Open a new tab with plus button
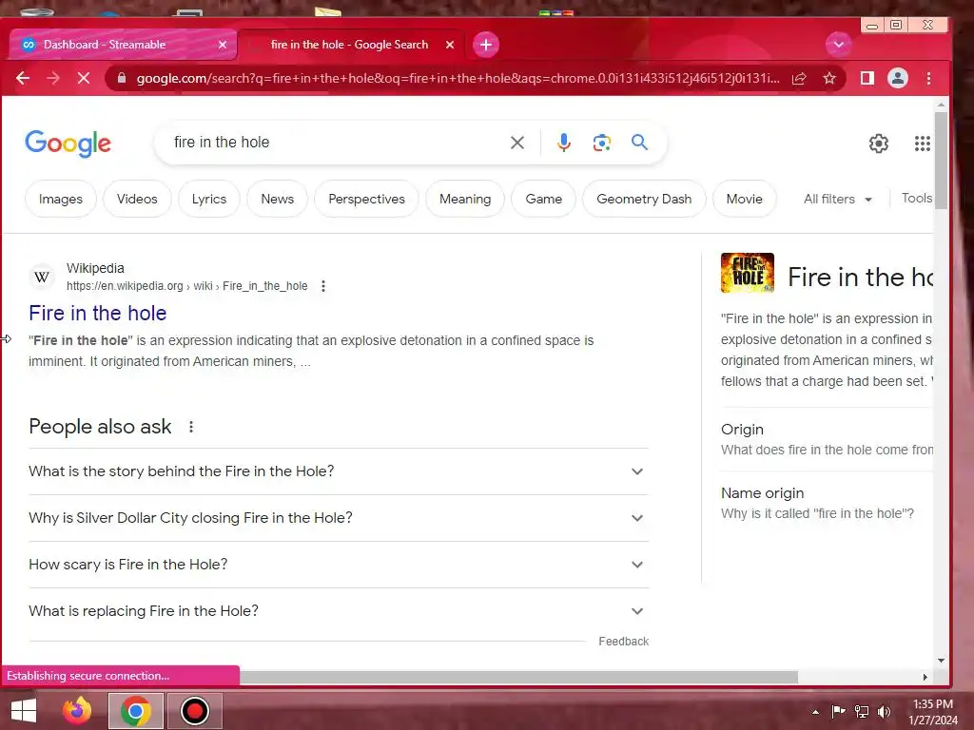Viewport: 974px width, 730px height. [x=486, y=45]
